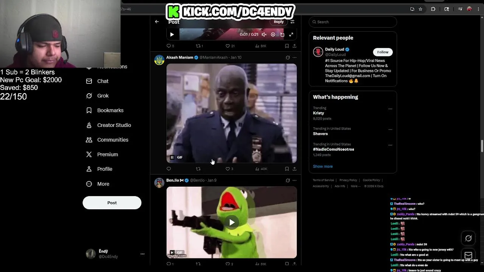
Task: Pause the Akash Maniam GIF
Action: coord(172,157)
